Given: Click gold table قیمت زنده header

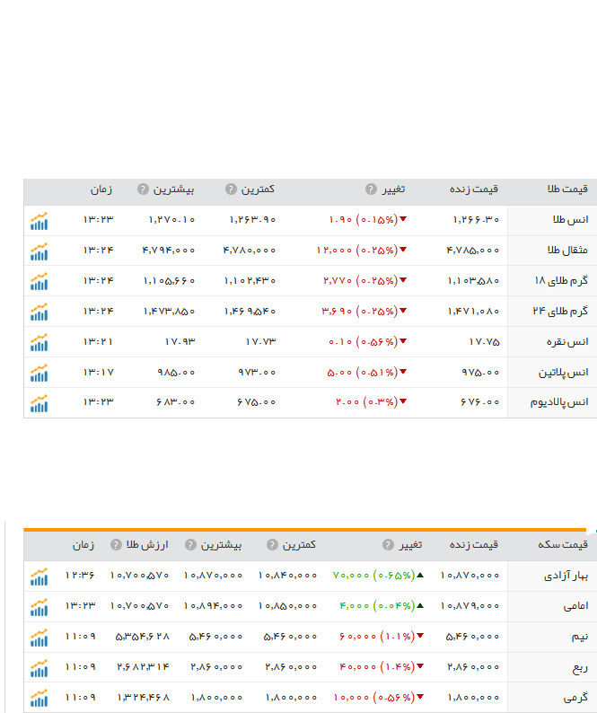Looking at the screenshot, I should (x=474, y=189).
